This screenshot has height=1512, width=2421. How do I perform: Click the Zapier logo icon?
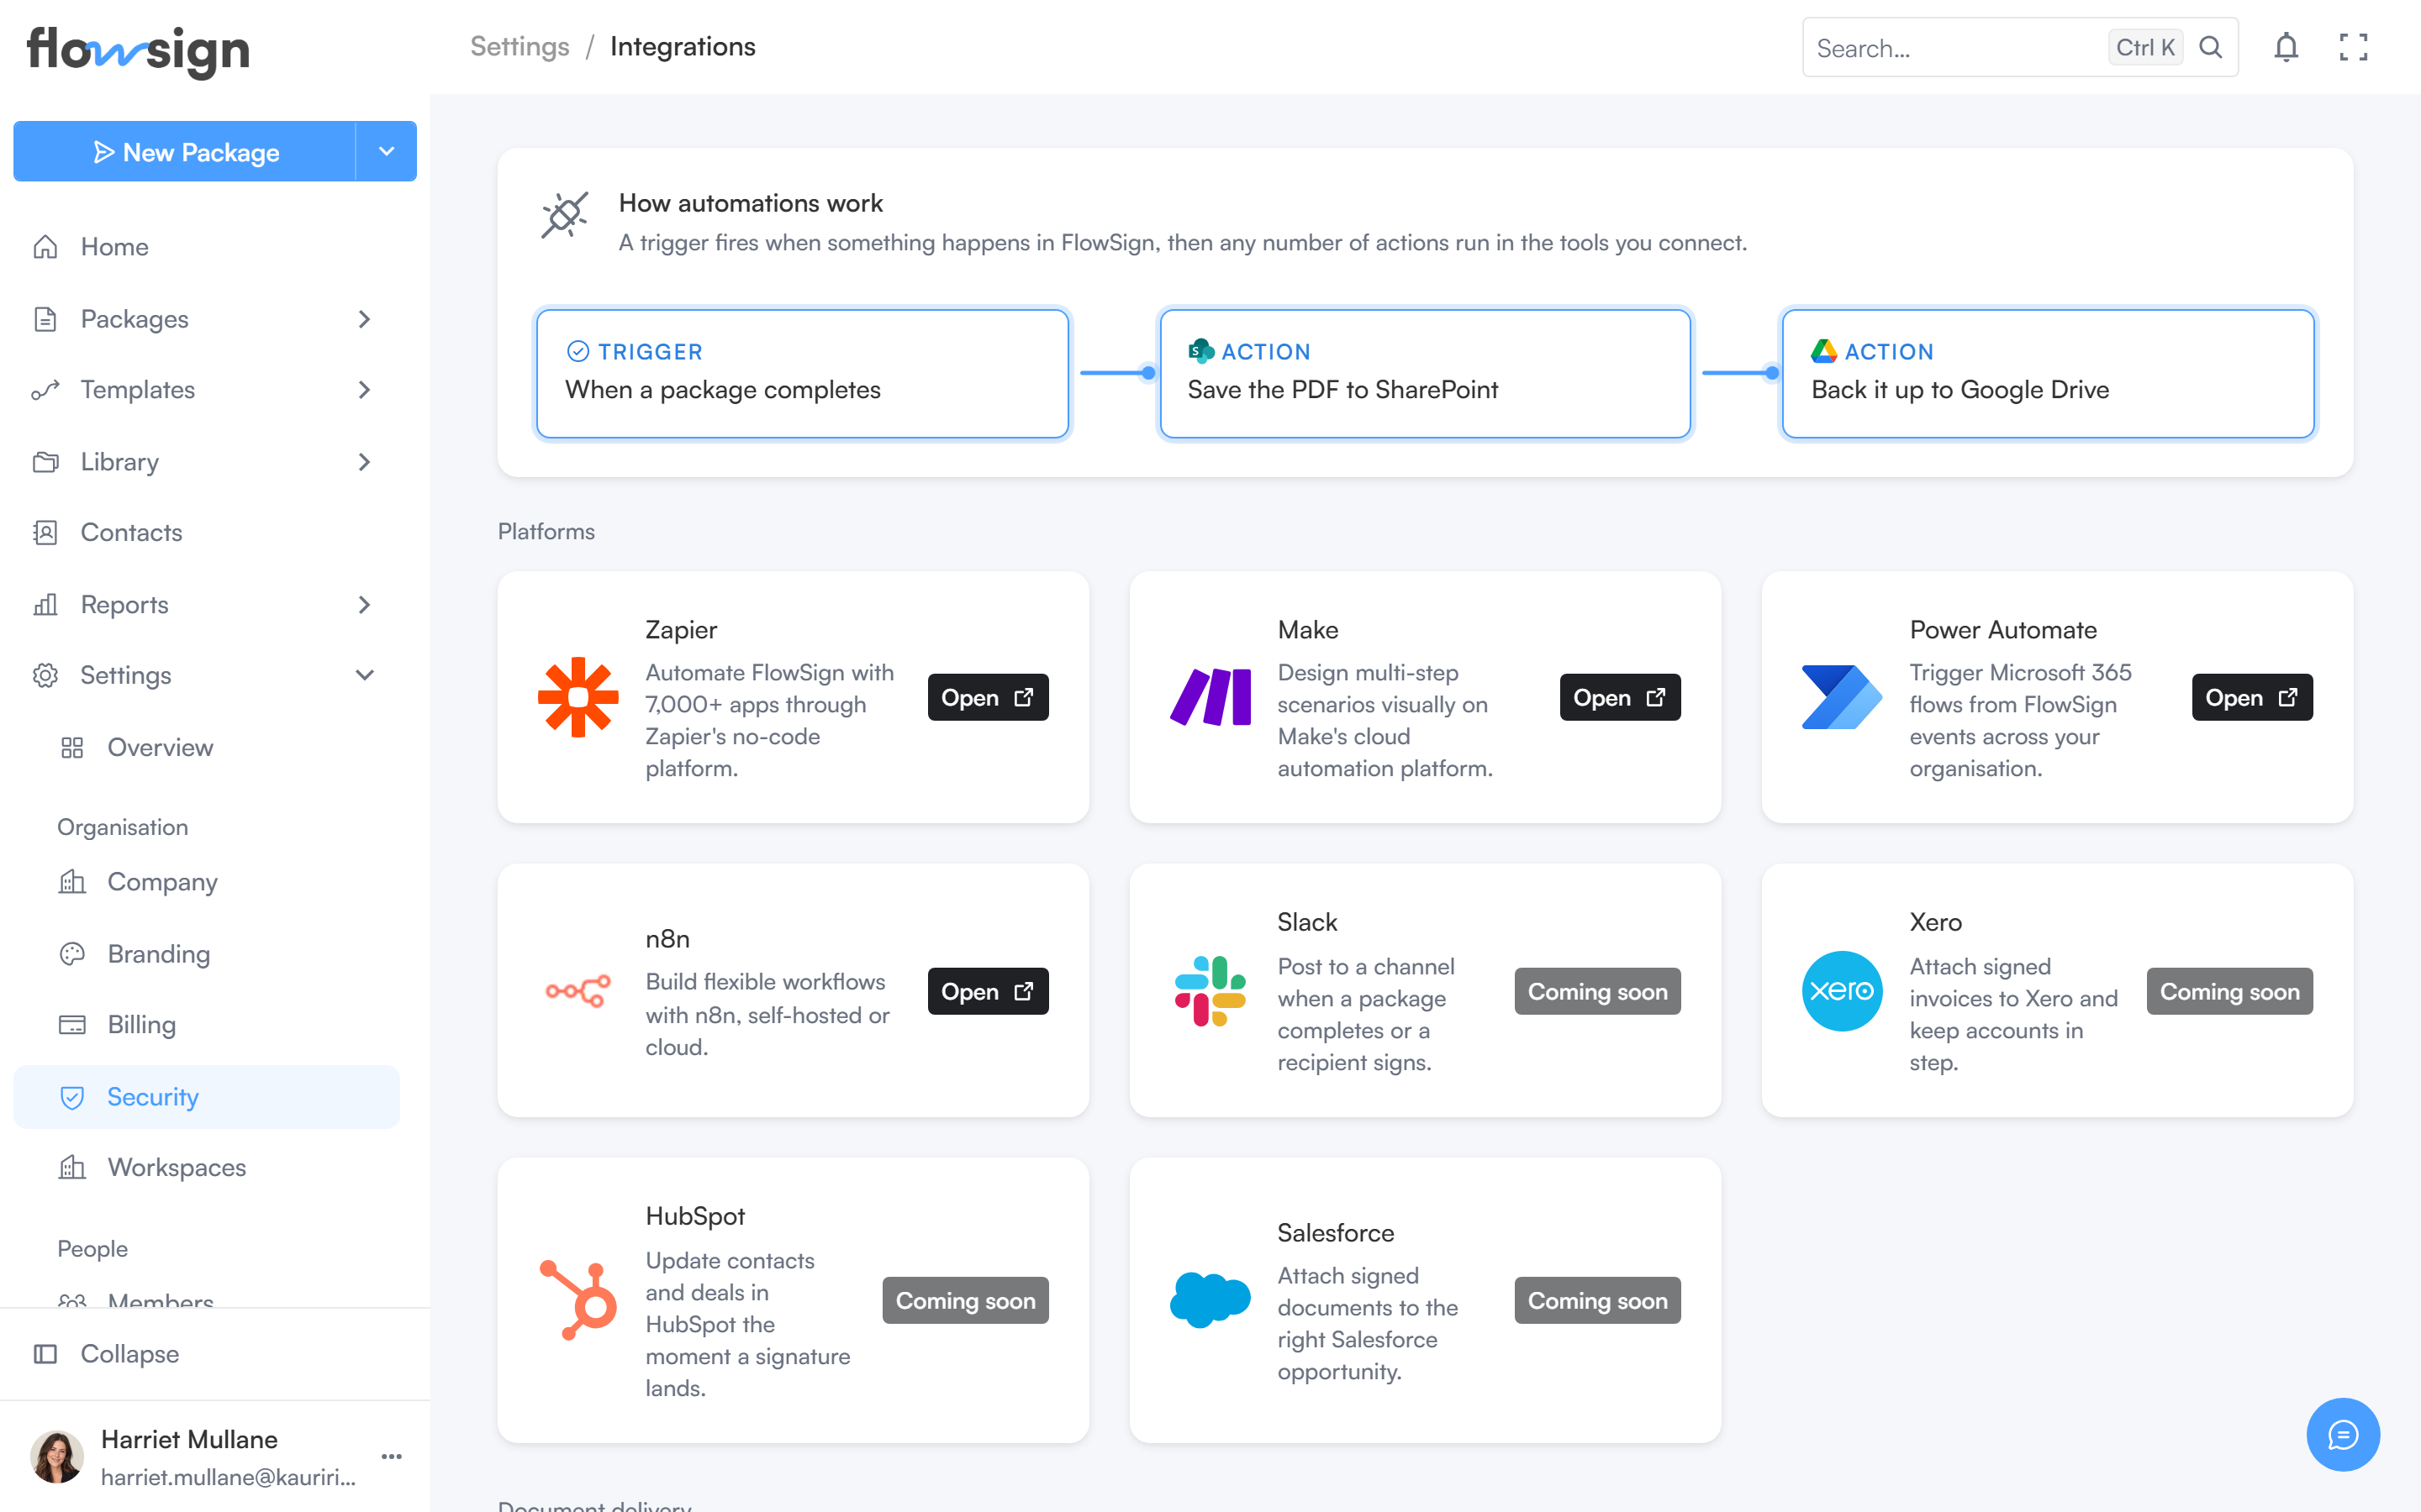click(578, 697)
